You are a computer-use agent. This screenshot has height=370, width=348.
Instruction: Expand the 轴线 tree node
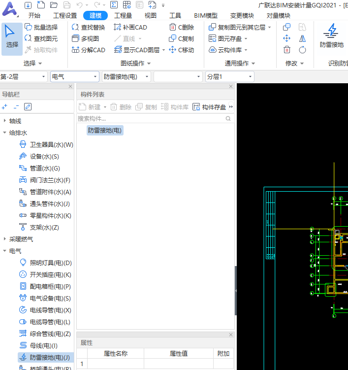point(5,121)
